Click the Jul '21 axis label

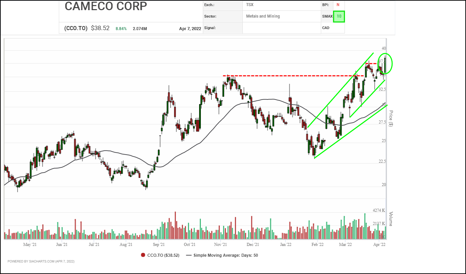[94, 244]
